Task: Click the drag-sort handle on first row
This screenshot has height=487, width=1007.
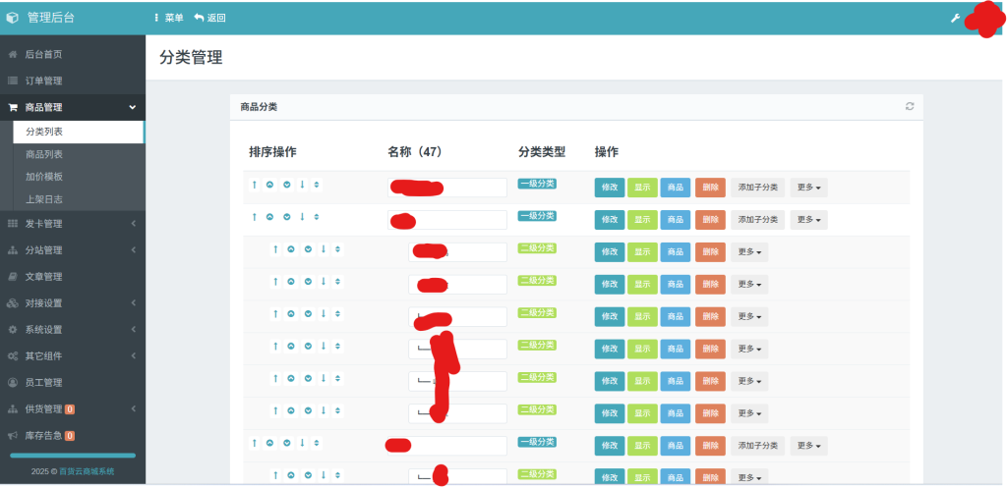Action: click(x=317, y=185)
